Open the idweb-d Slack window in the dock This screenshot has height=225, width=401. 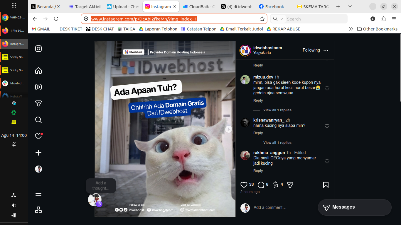[x=14, y=83]
